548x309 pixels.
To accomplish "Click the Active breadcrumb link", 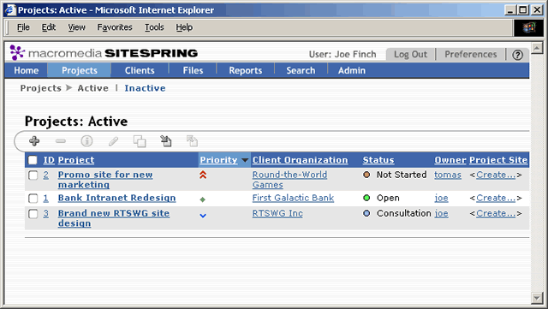I will tap(93, 88).
